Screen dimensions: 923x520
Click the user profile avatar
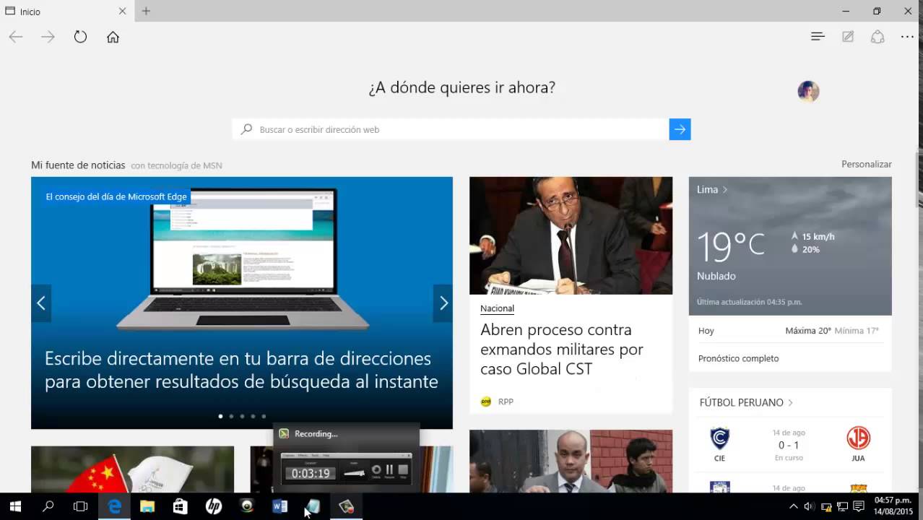pyautogui.click(x=808, y=91)
